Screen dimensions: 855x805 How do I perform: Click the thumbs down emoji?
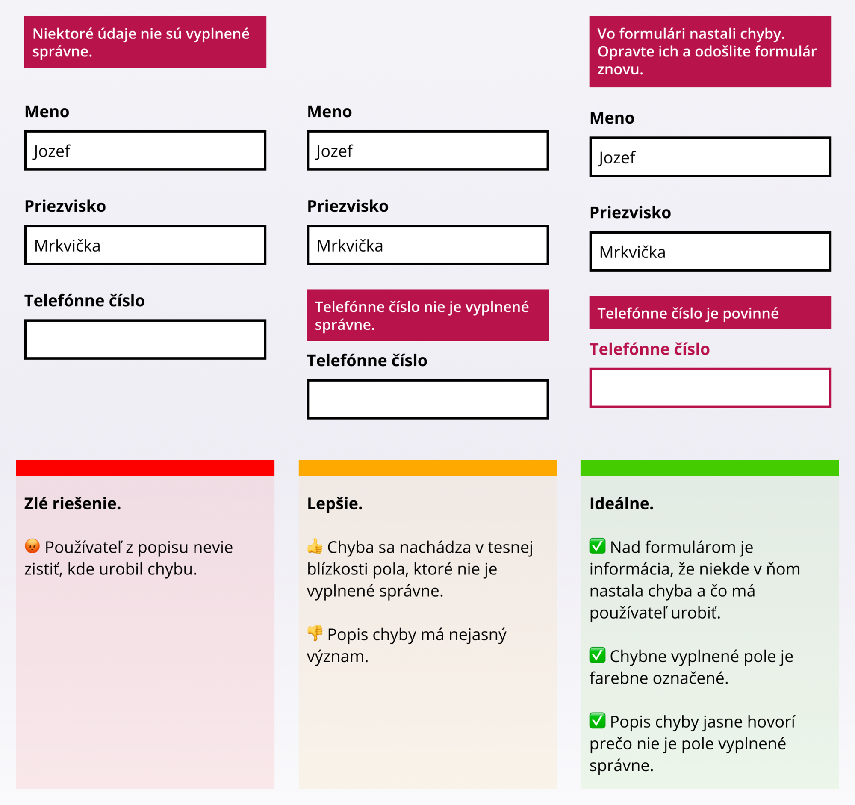pyautogui.click(x=315, y=633)
